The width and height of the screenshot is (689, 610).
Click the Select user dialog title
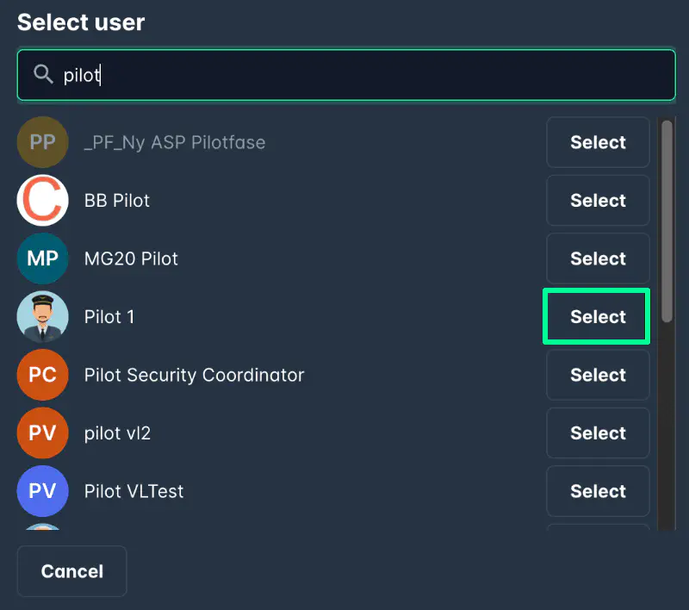click(80, 22)
